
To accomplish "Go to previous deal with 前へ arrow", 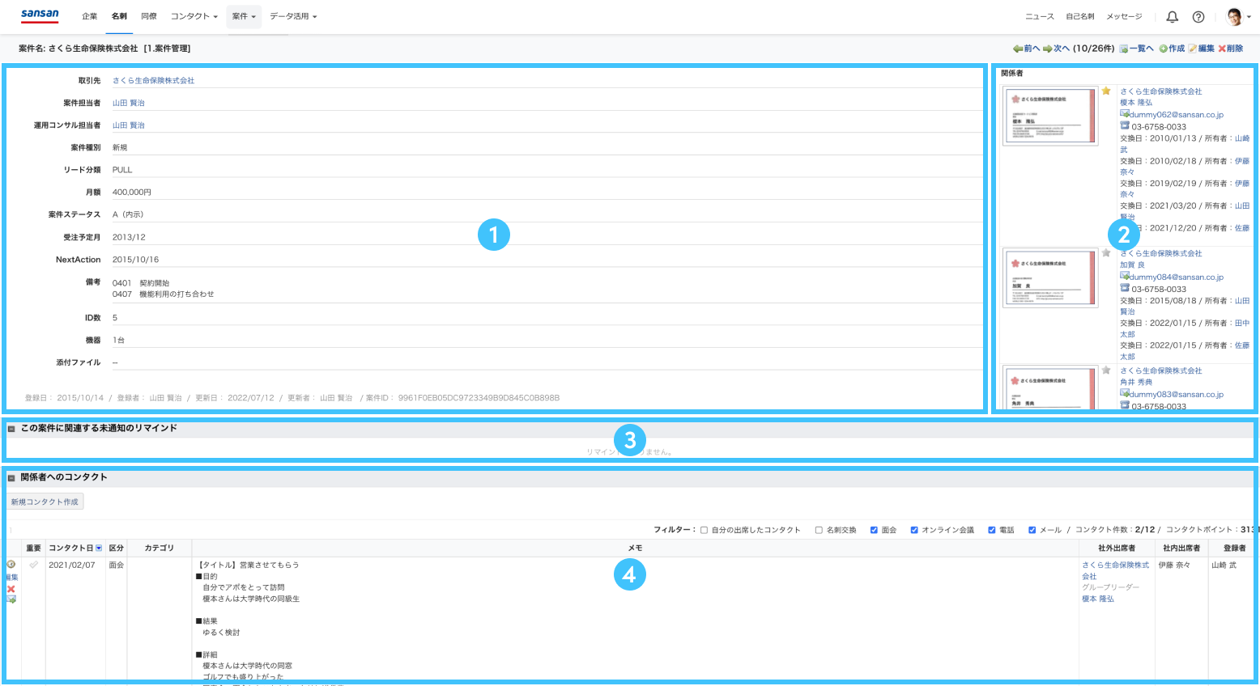I will coord(1026,49).
